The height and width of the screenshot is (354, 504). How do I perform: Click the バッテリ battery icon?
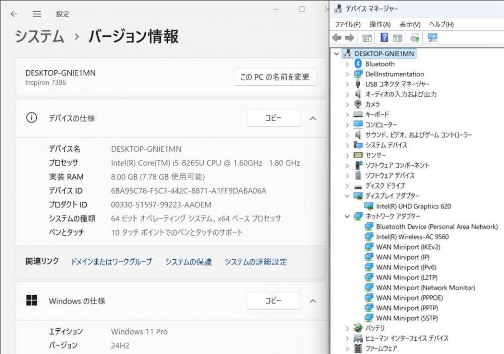click(x=358, y=328)
